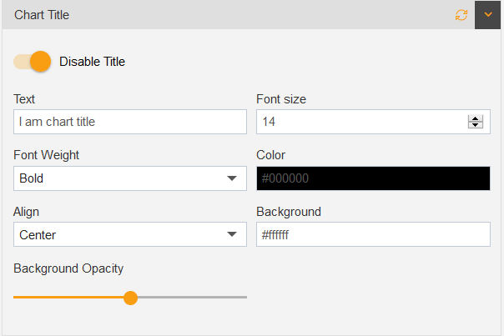Screen dimensions: 504x336
Task: Click the orange refresh reset icon
Action: (x=461, y=15)
